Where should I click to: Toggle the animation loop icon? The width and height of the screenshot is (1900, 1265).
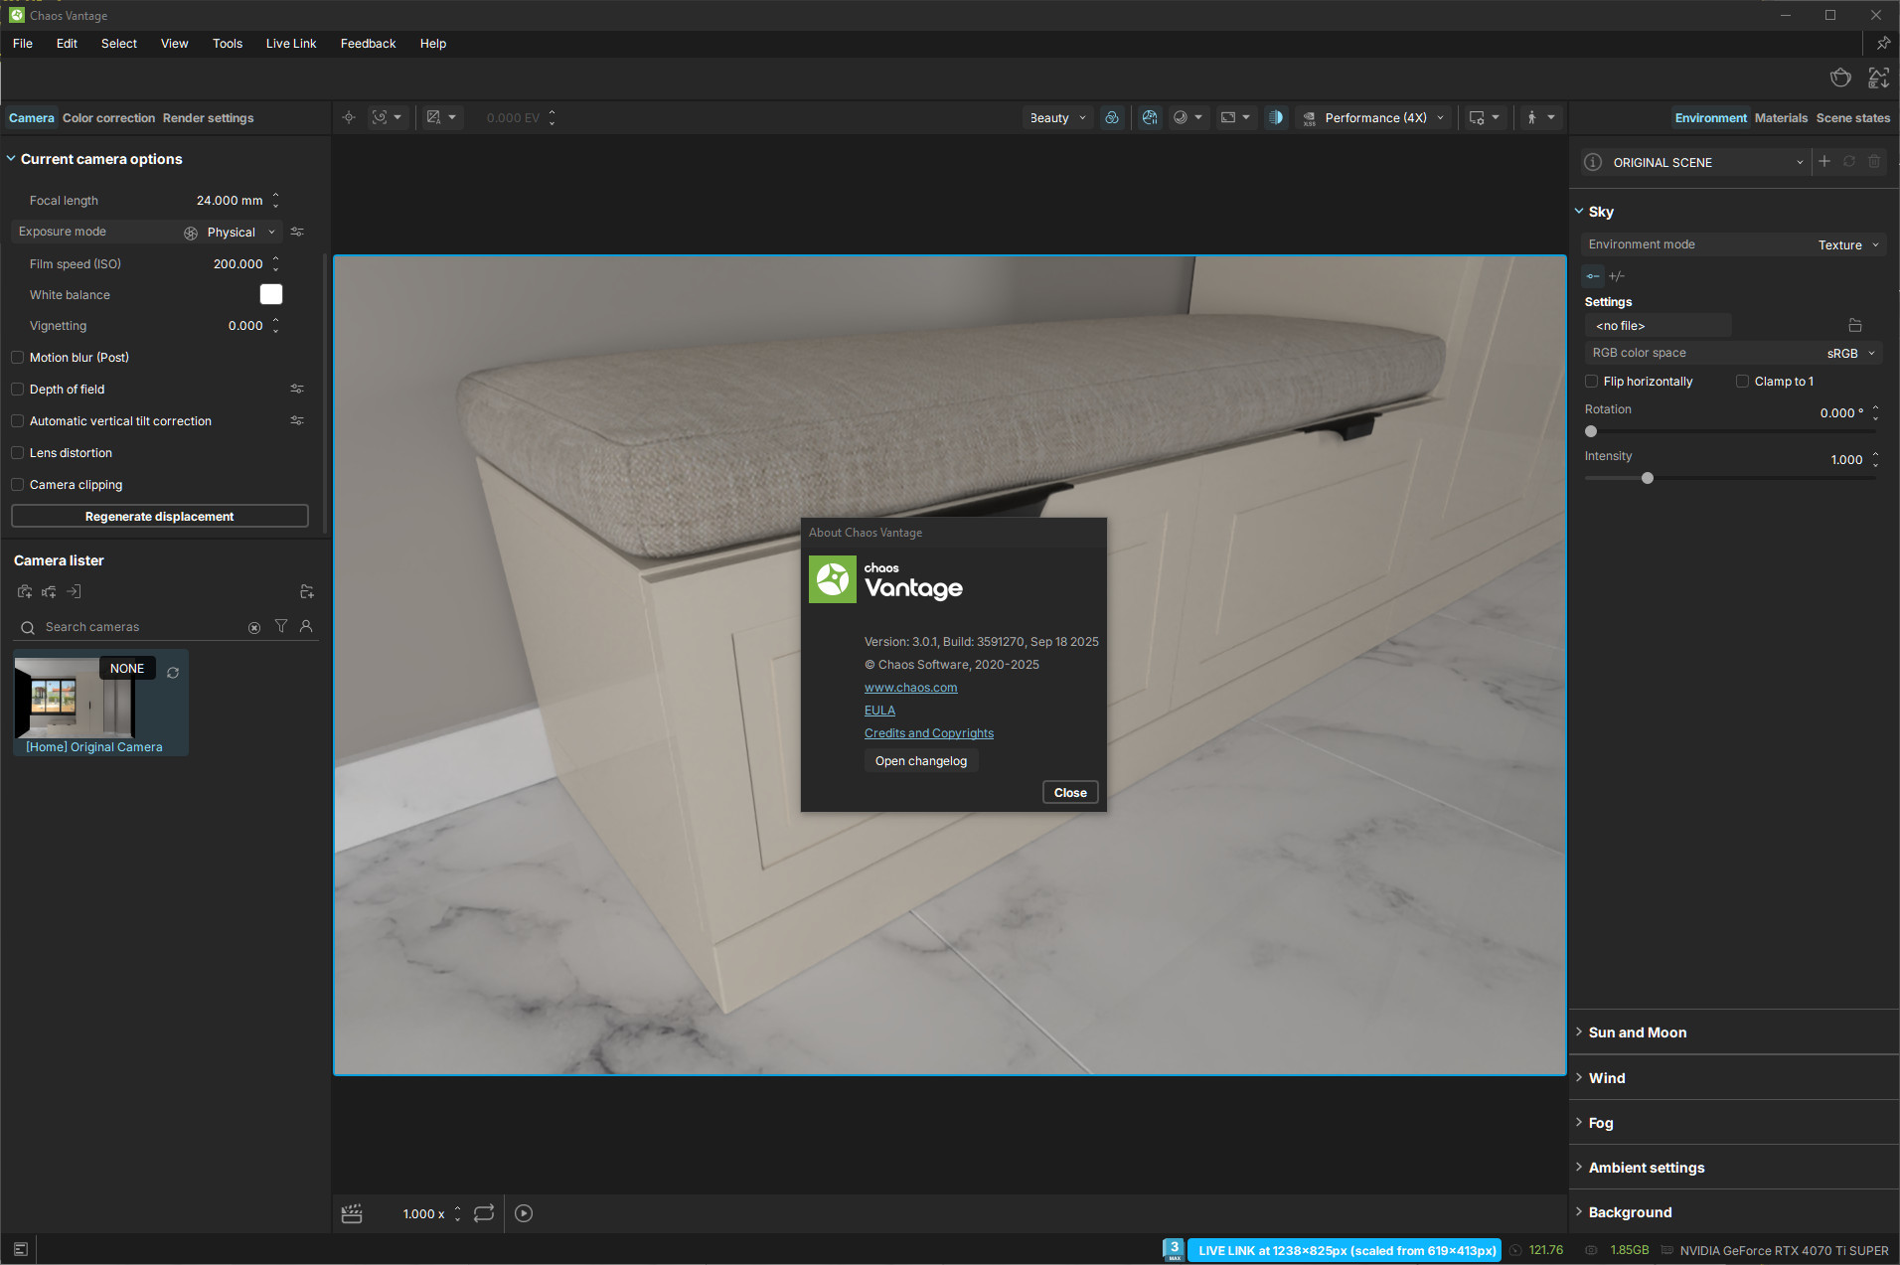(x=484, y=1213)
